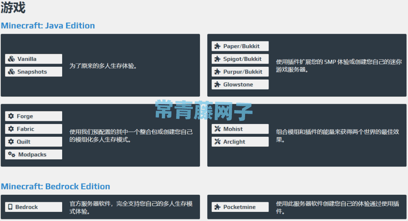Open the Minecraft: Bedrock Edition heading link
This screenshot has width=408, height=221.
coord(55,186)
